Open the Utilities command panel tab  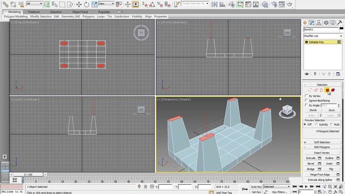pyautogui.click(x=340, y=23)
